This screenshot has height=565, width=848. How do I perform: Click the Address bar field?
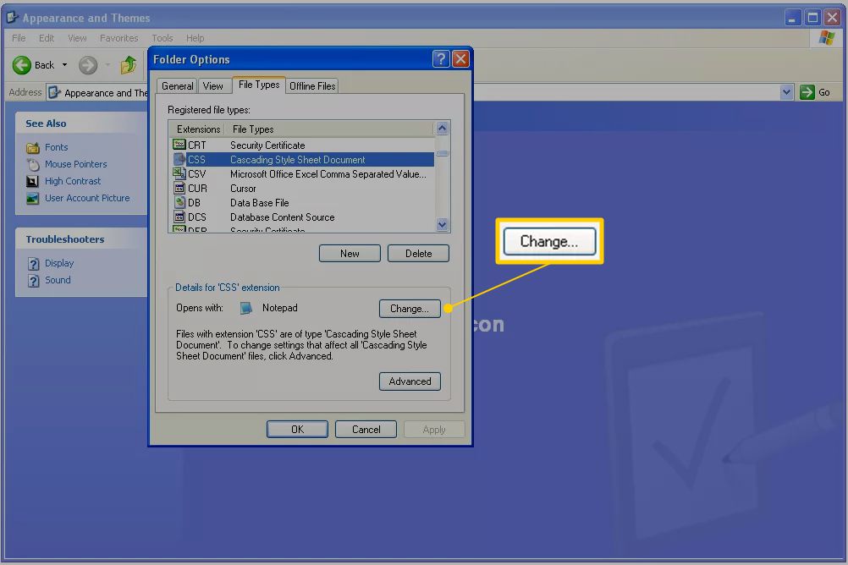click(x=419, y=92)
